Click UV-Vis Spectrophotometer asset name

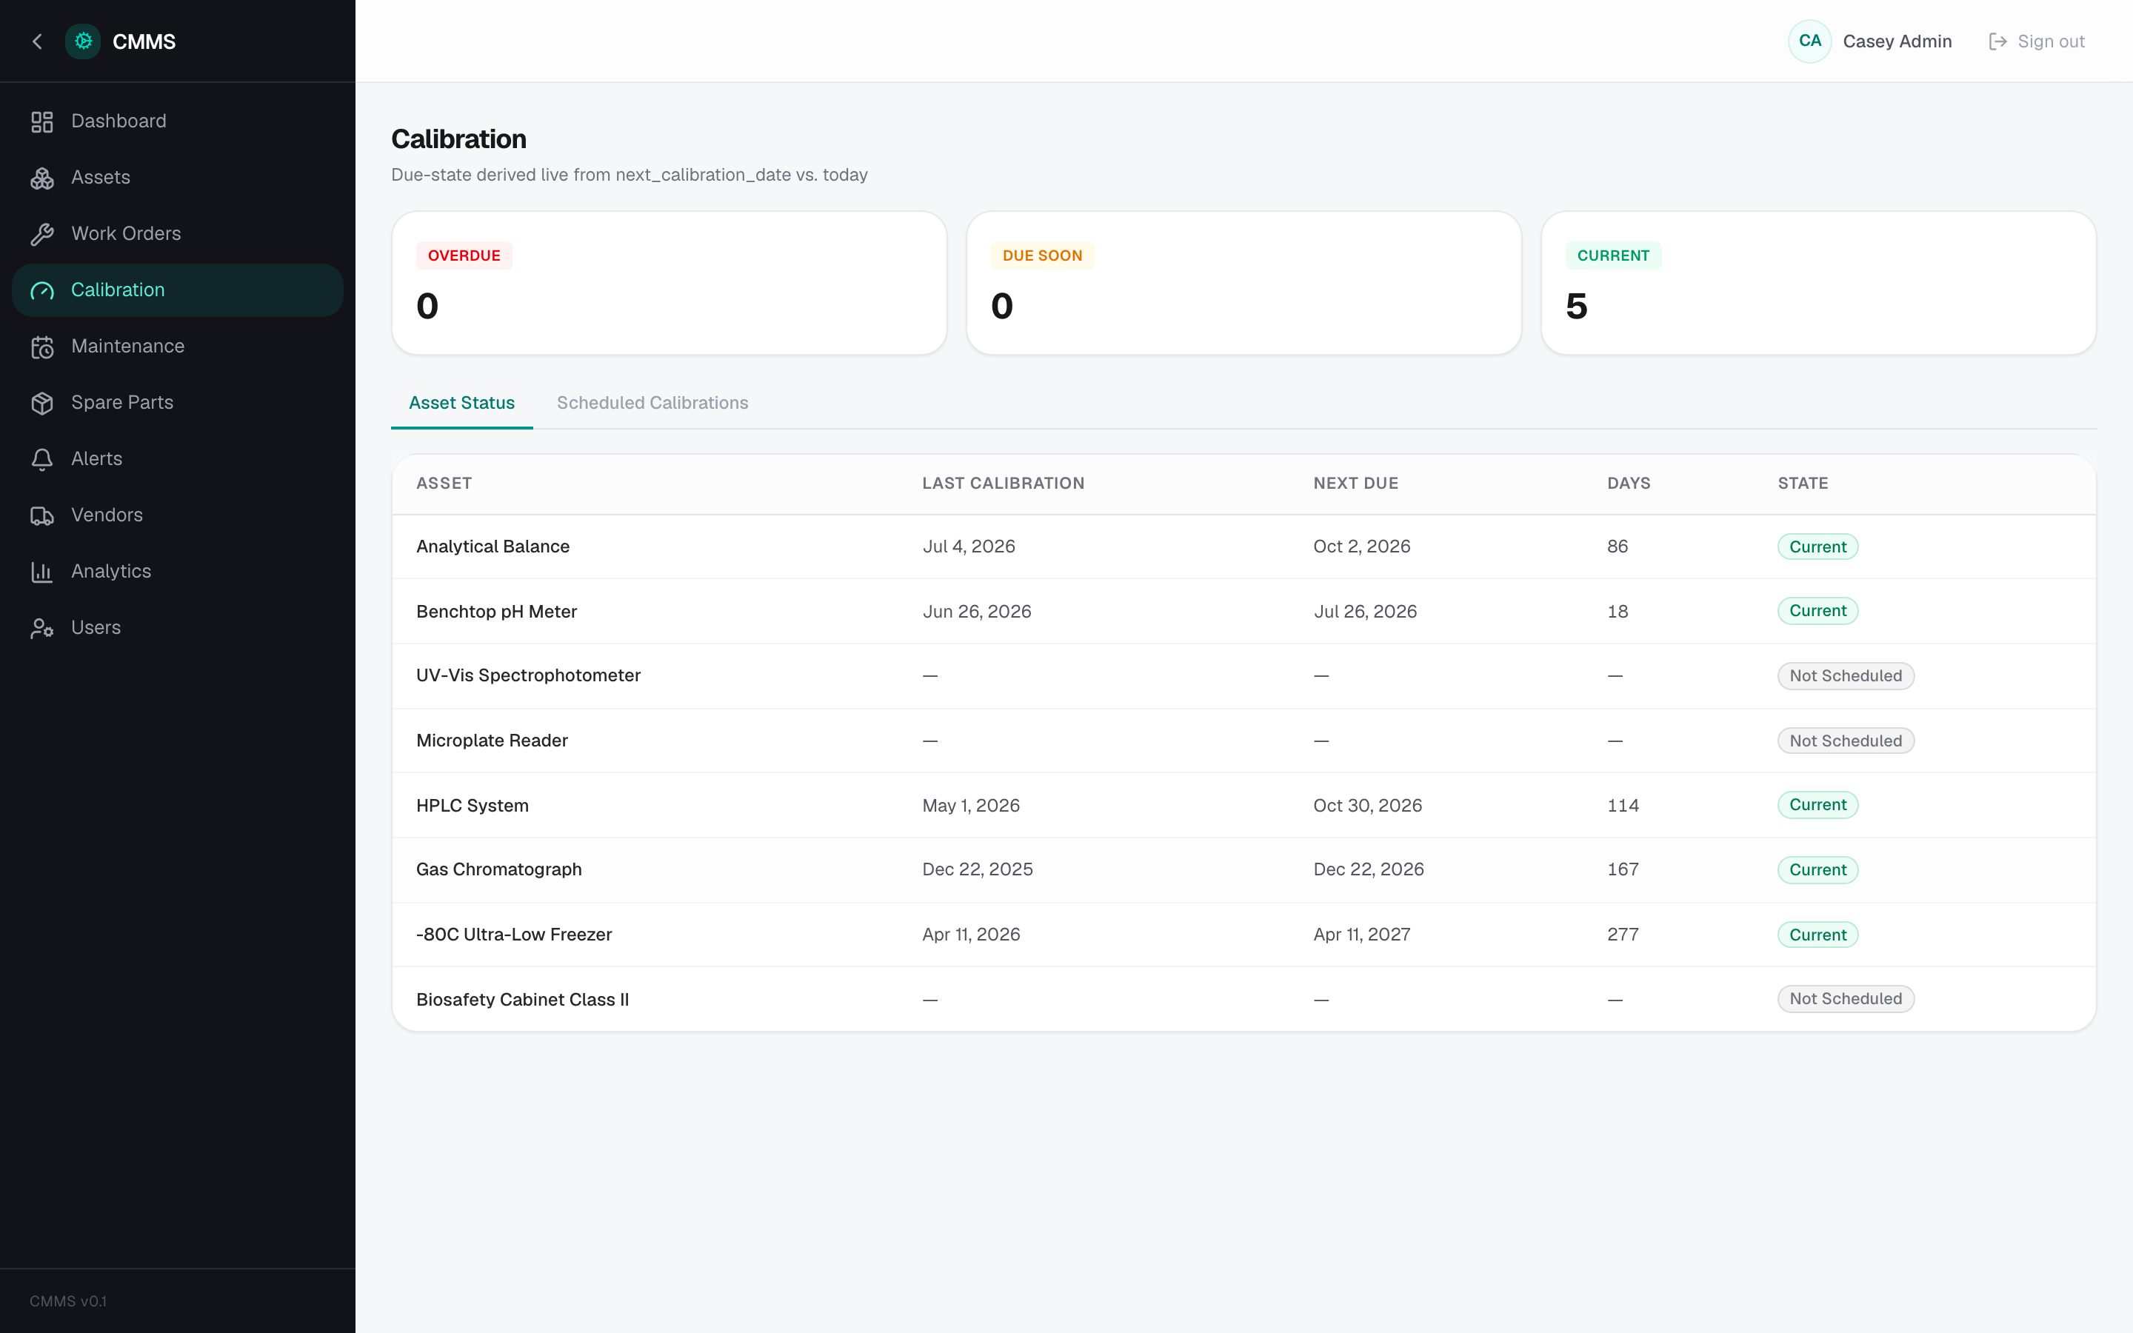(528, 675)
